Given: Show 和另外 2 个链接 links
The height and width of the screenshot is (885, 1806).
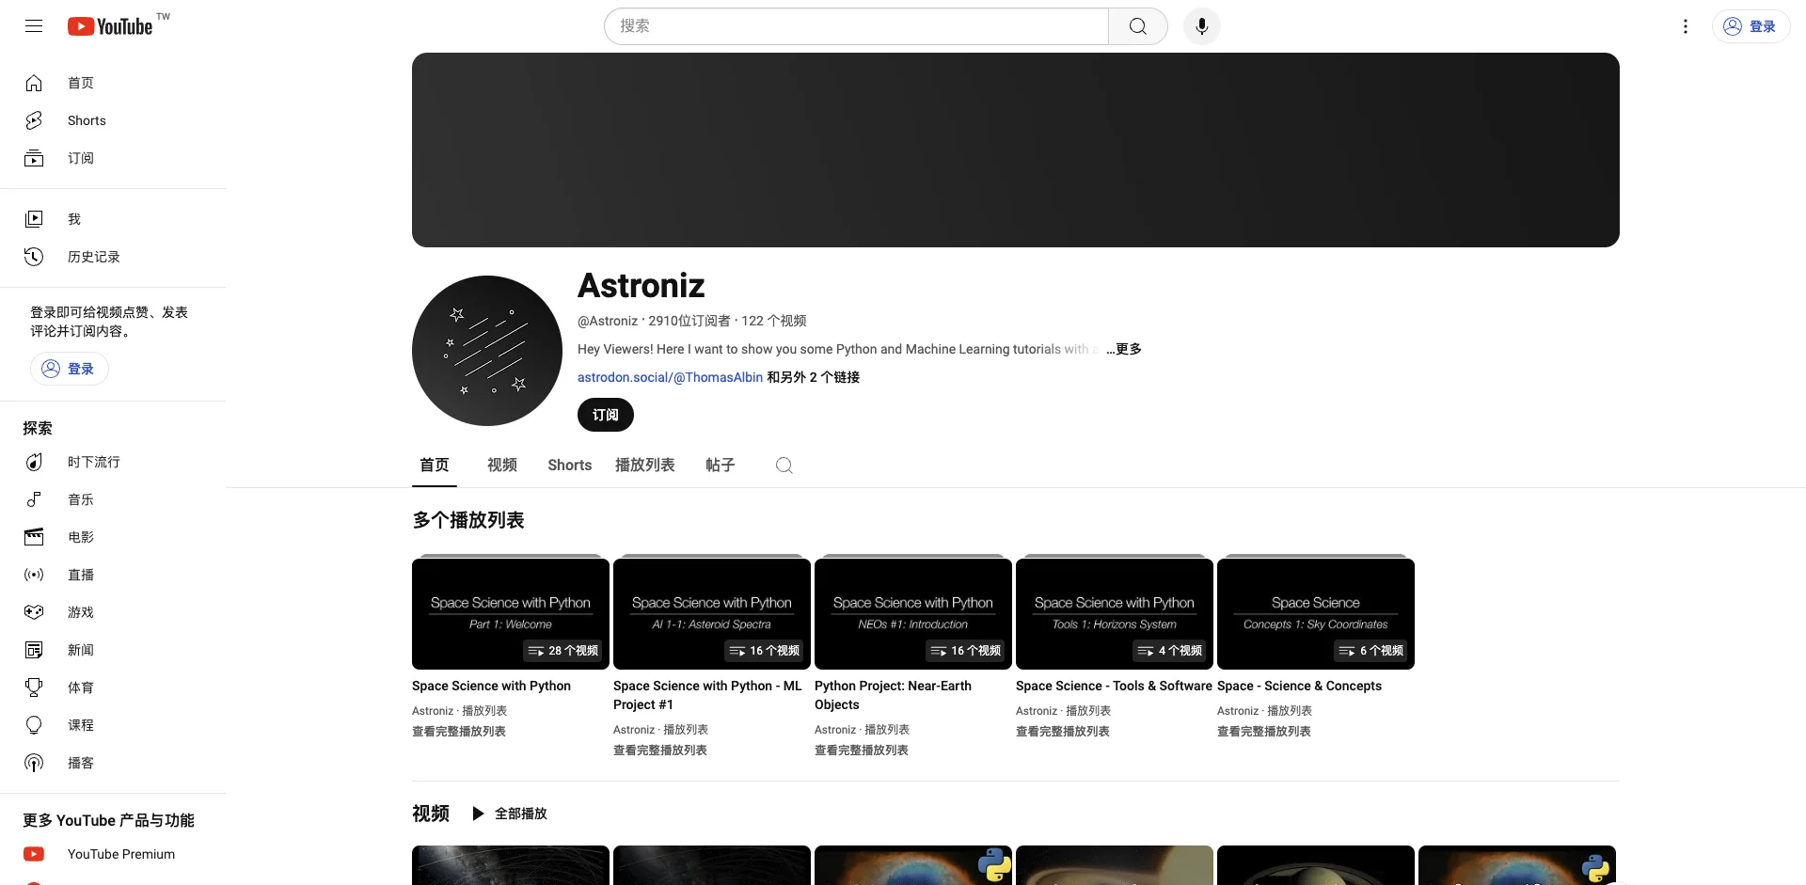Looking at the screenshot, I should (814, 377).
